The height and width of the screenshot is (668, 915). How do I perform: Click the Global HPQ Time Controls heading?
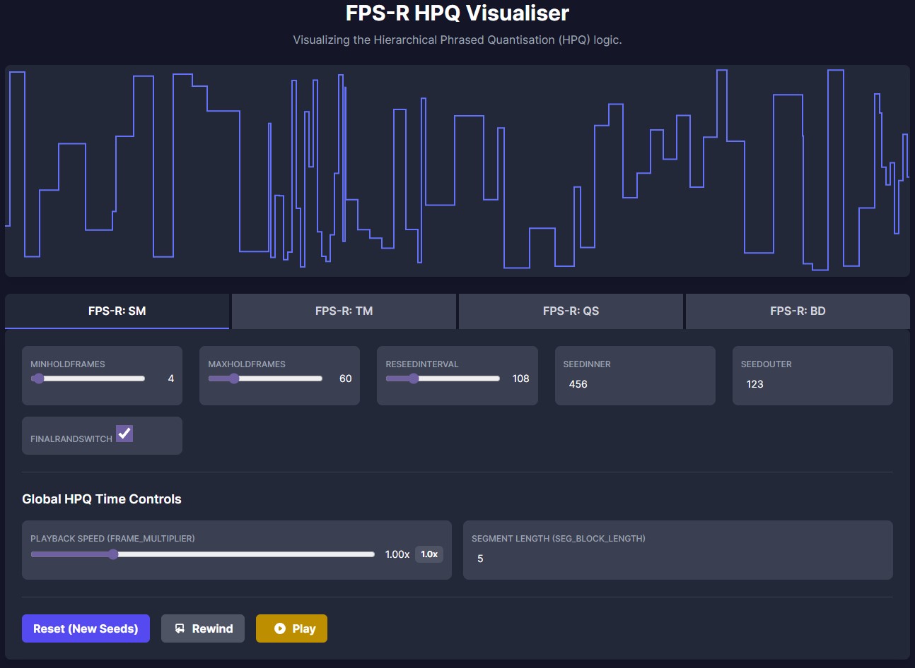pos(102,499)
